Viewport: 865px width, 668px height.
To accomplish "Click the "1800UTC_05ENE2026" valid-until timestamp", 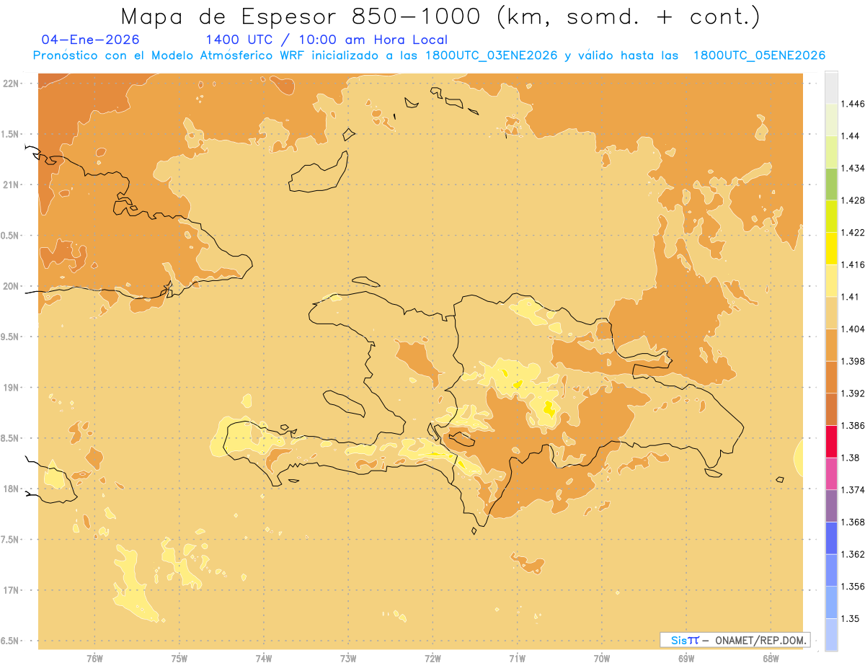I will tap(759, 56).
